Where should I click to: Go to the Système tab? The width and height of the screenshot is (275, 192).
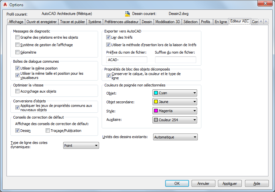(x=95, y=22)
